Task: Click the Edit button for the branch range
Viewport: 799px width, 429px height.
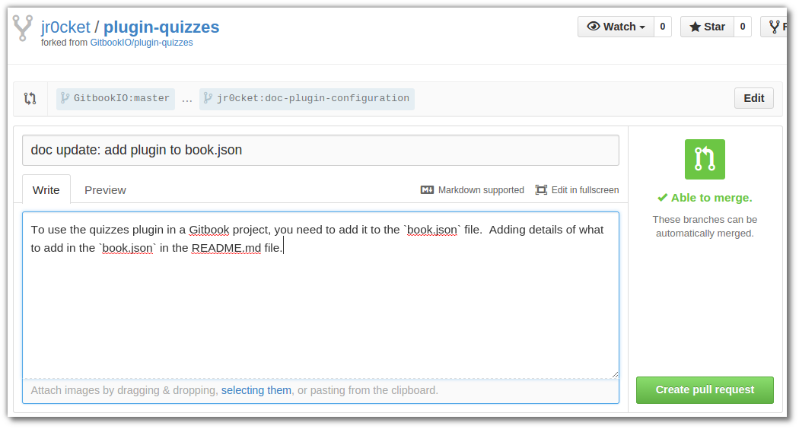Action: (753, 98)
